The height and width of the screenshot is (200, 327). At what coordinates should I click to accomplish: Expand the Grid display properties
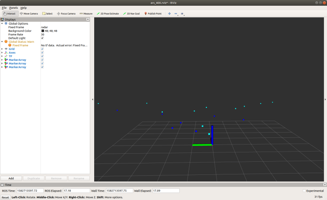pos(2,49)
